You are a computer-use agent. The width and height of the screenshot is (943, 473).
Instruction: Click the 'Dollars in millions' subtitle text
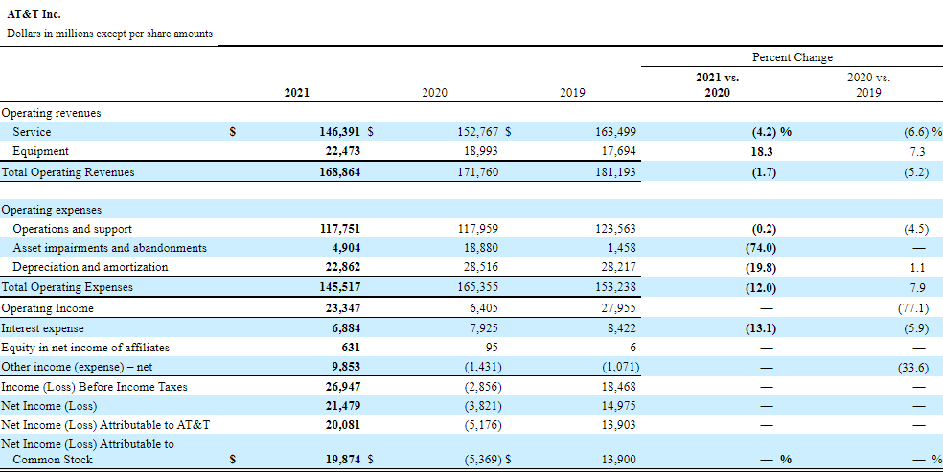(109, 34)
